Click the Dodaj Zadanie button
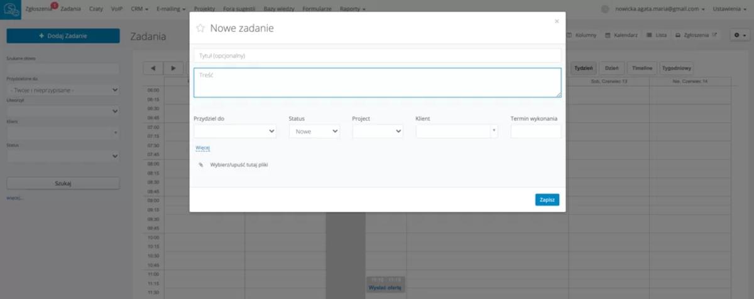The image size is (754, 299). pos(63,36)
